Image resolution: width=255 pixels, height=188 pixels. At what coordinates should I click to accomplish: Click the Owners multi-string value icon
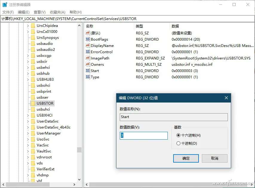click(88, 64)
